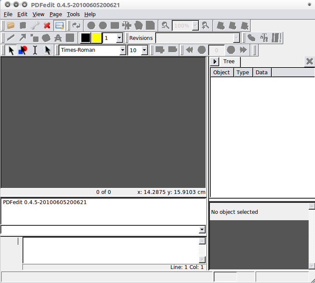Screen dimensions: 315x283
Task: Click the grey page icon with folded corner
Action: [x=150, y=25]
